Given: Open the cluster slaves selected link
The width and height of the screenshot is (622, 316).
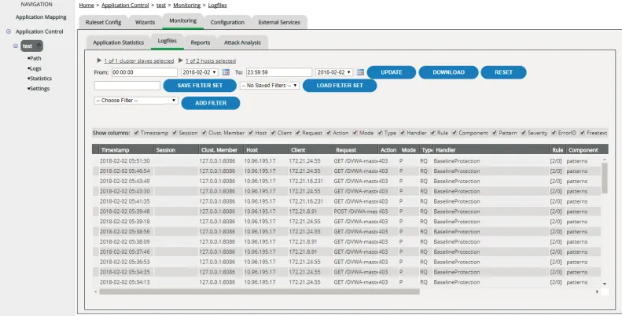Looking at the screenshot, I should pos(139,61).
